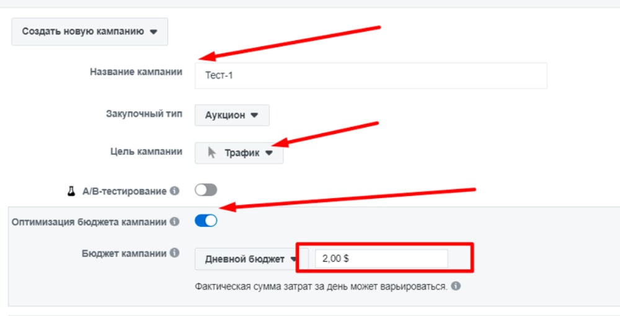Open the info icon after the daily spend note

[x=456, y=287]
